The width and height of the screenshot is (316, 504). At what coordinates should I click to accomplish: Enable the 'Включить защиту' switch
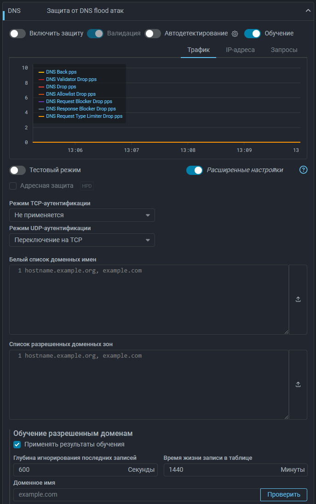pyautogui.click(x=17, y=34)
